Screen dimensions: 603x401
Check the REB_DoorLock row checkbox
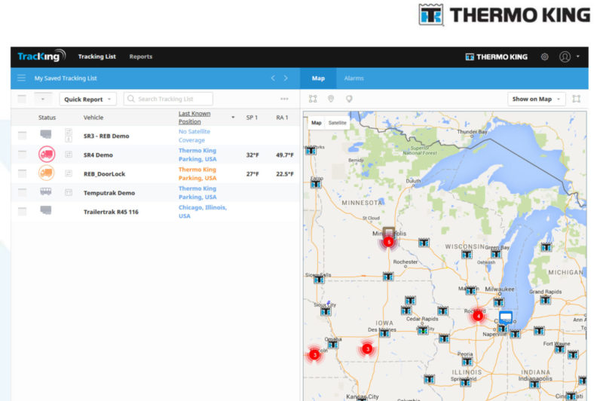point(23,173)
